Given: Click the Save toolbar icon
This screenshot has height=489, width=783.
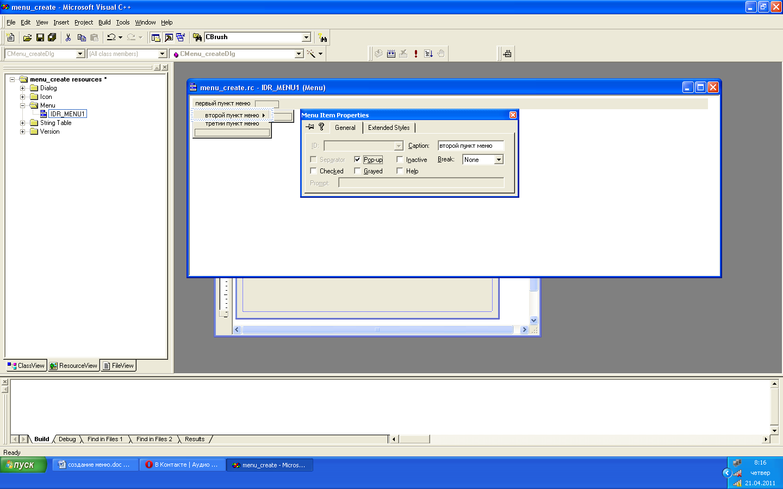Looking at the screenshot, I should 40,37.
